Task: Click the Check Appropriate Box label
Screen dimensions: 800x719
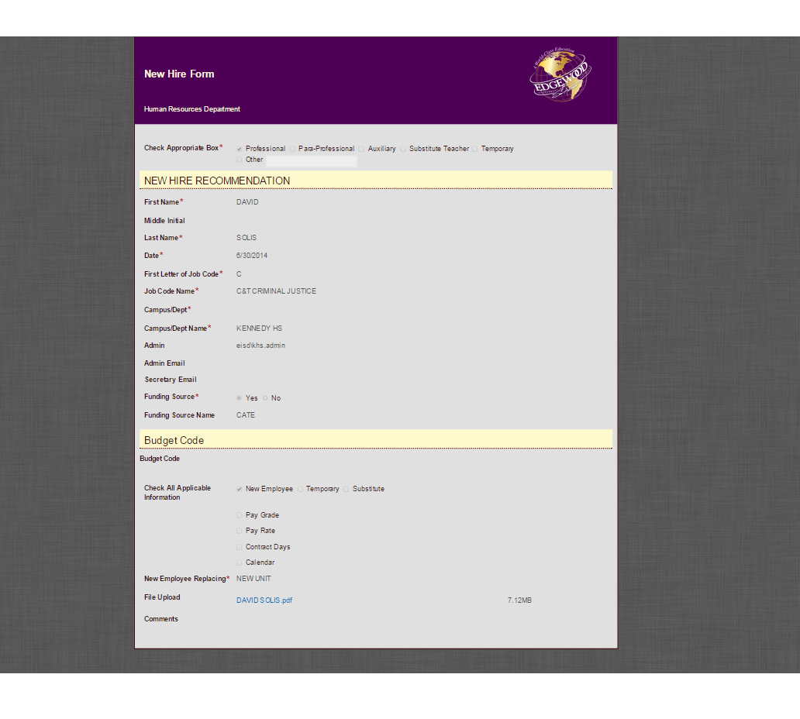Action: coord(183,148)
